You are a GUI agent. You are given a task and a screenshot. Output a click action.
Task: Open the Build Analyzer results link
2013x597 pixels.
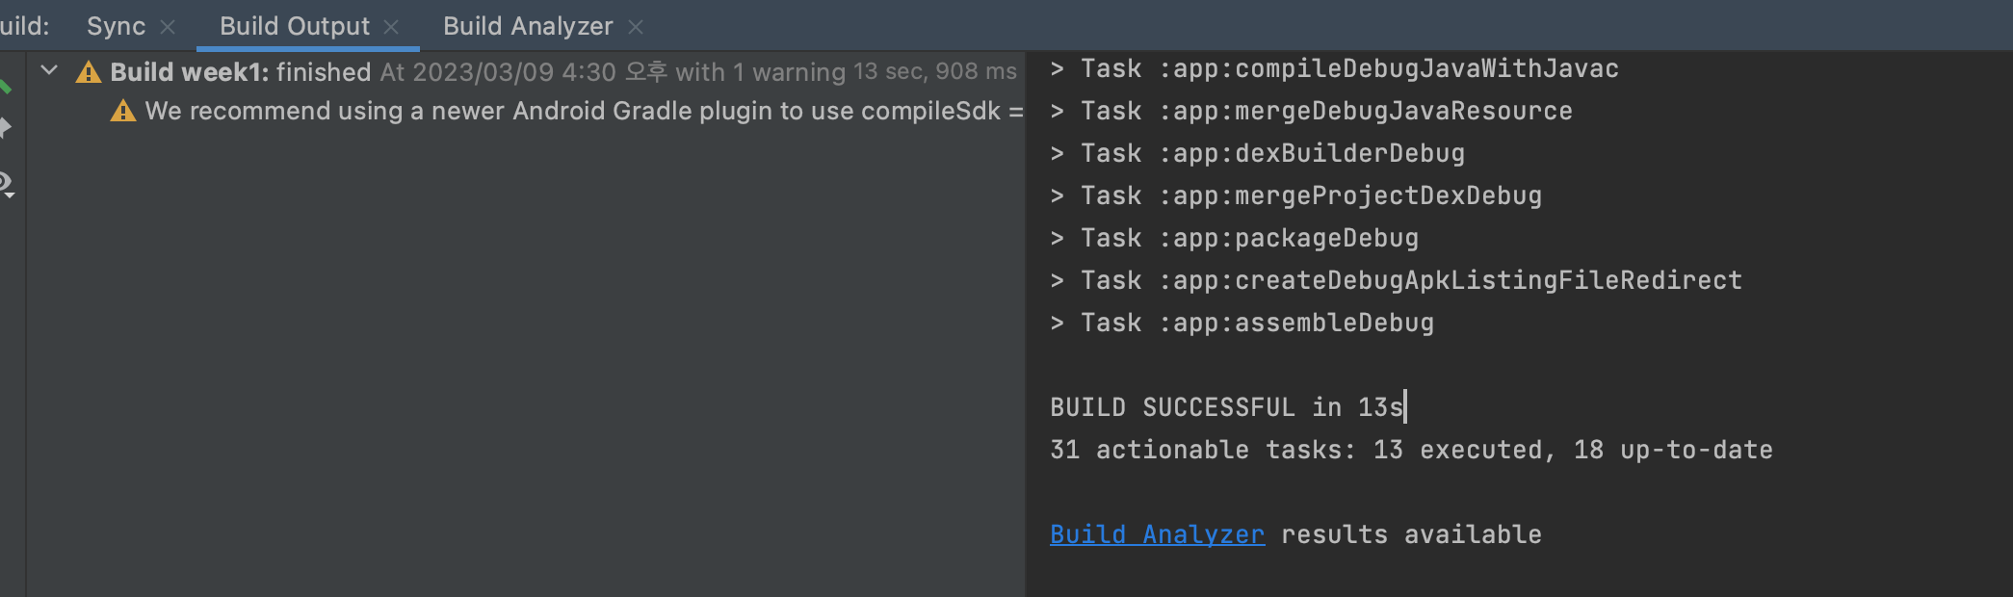1157,534
